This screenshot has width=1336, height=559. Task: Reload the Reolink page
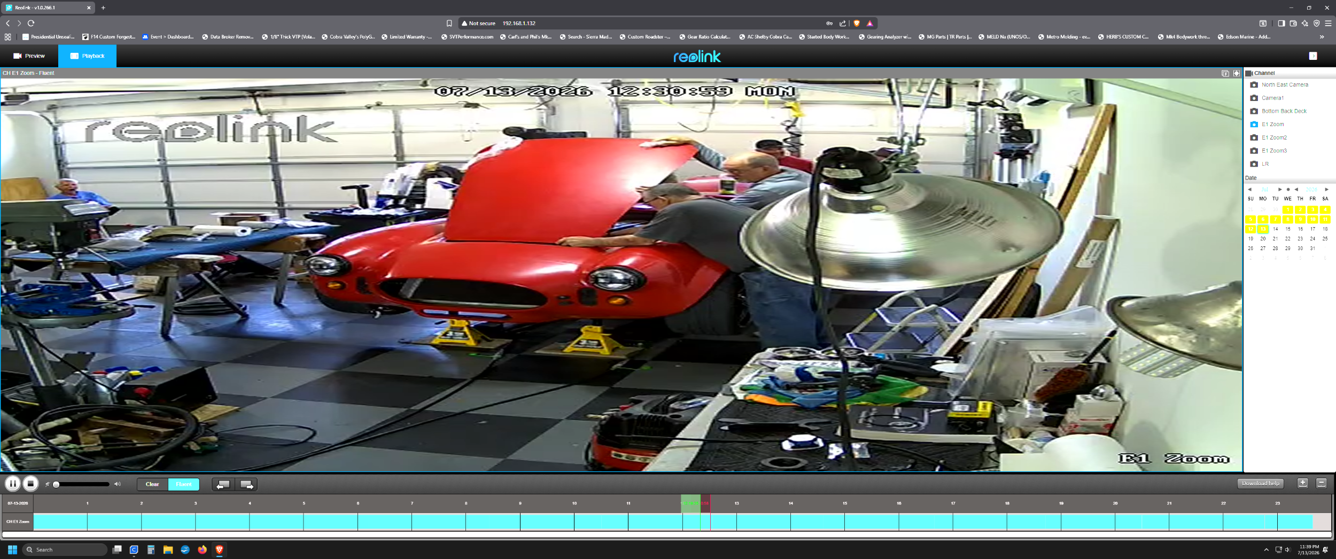pos(31,23)
